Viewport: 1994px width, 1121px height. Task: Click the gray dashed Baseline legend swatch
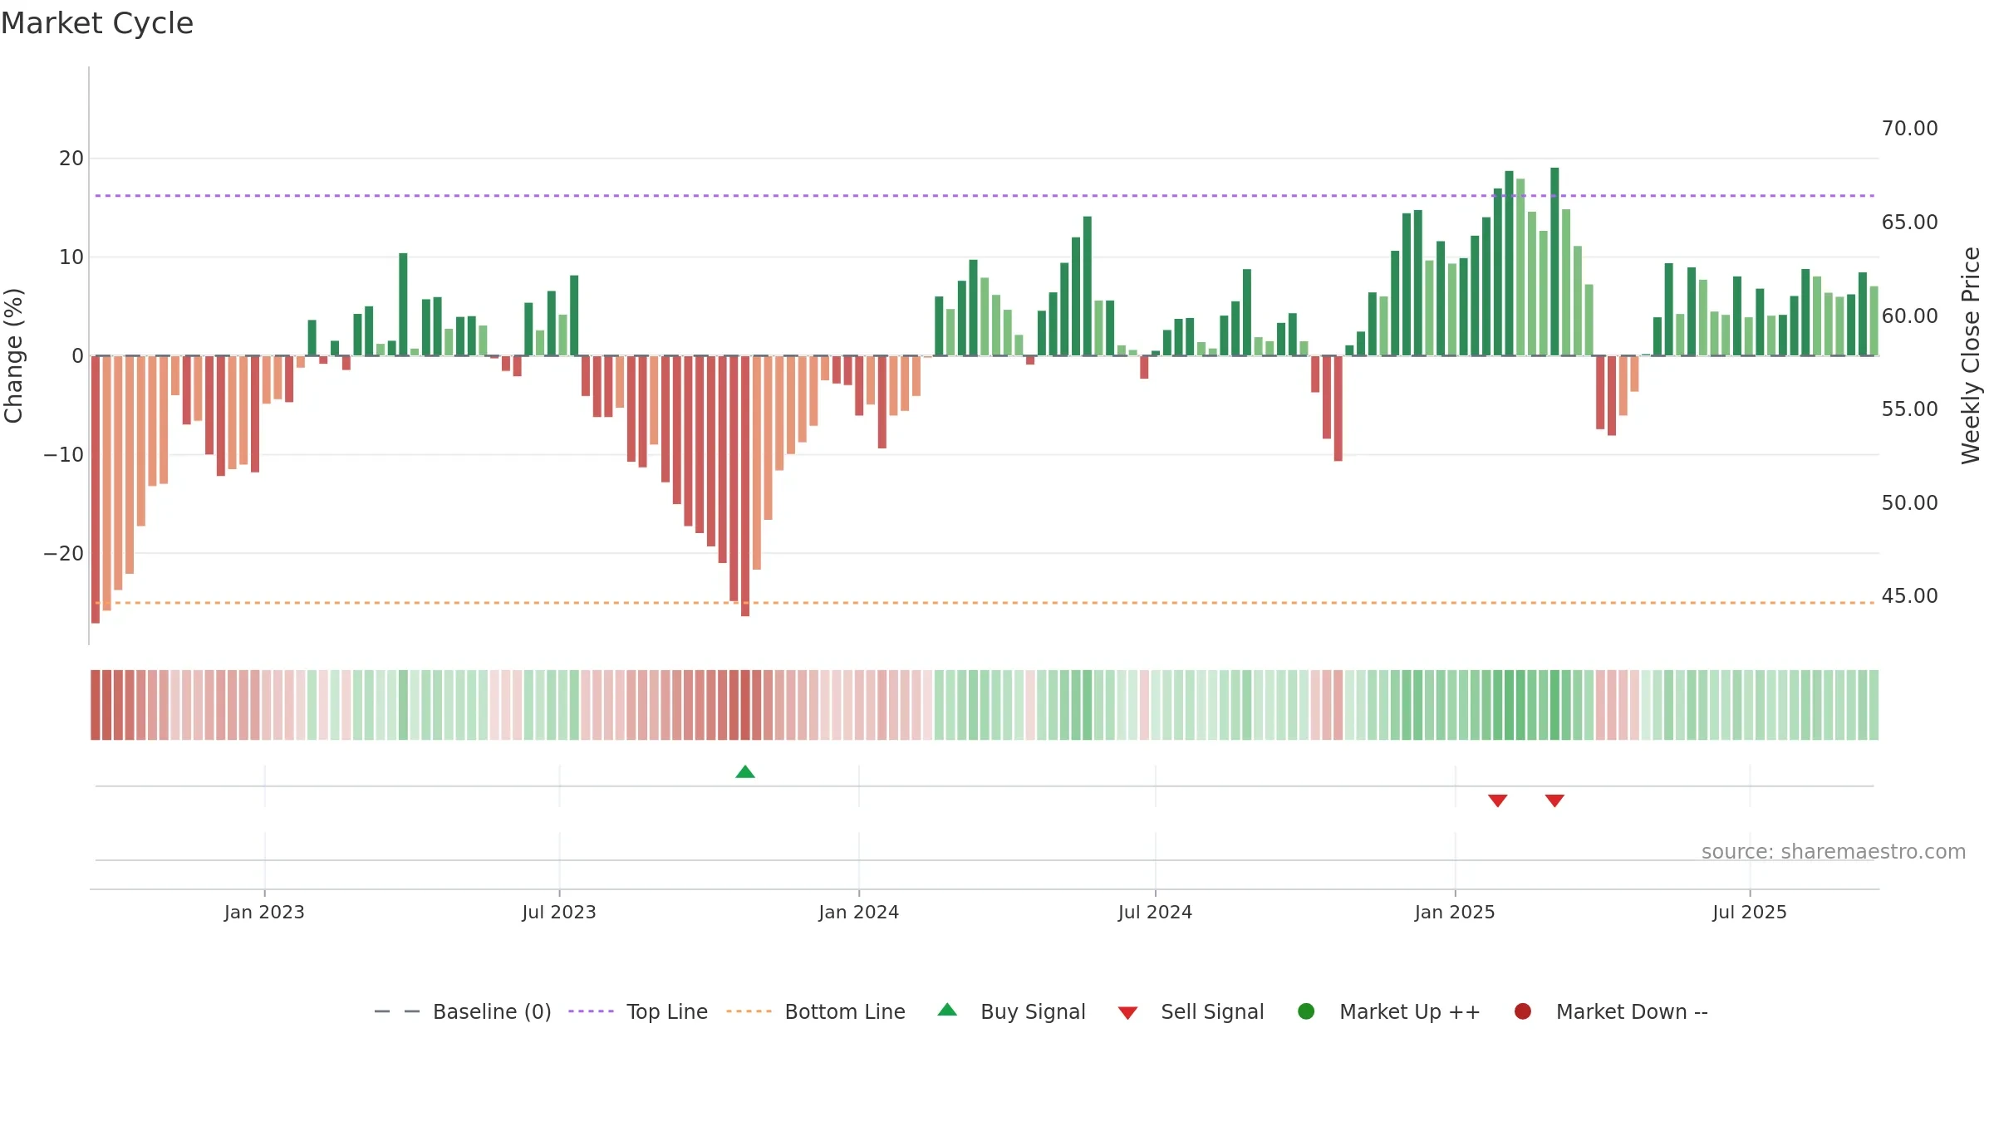pos(397,1011)
